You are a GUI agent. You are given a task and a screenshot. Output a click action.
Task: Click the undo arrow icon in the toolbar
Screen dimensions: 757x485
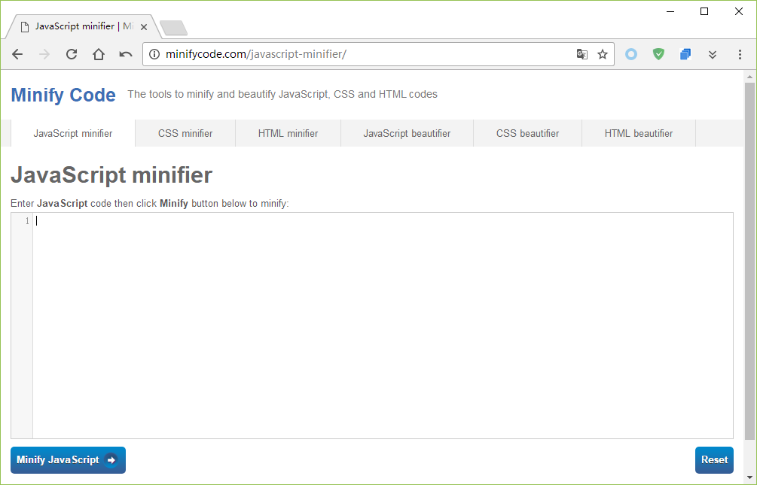click(126, 54)
